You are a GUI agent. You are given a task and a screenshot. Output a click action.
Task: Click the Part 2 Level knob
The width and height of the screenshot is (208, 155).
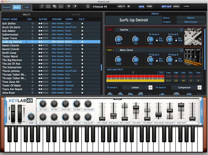click(119, 60)
